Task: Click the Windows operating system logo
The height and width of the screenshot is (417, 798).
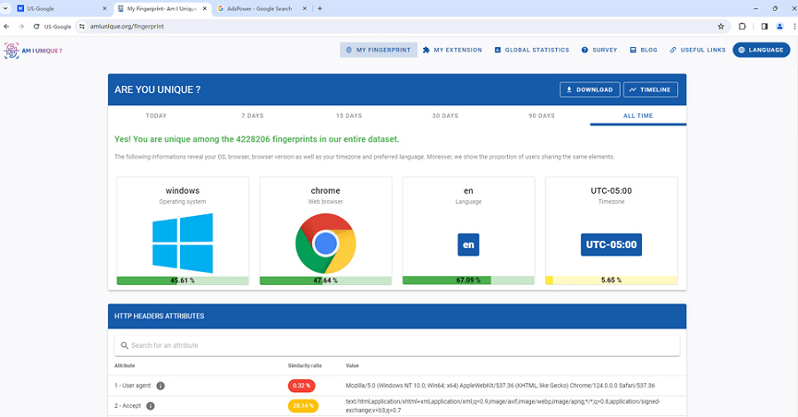Action: point(183,243)
